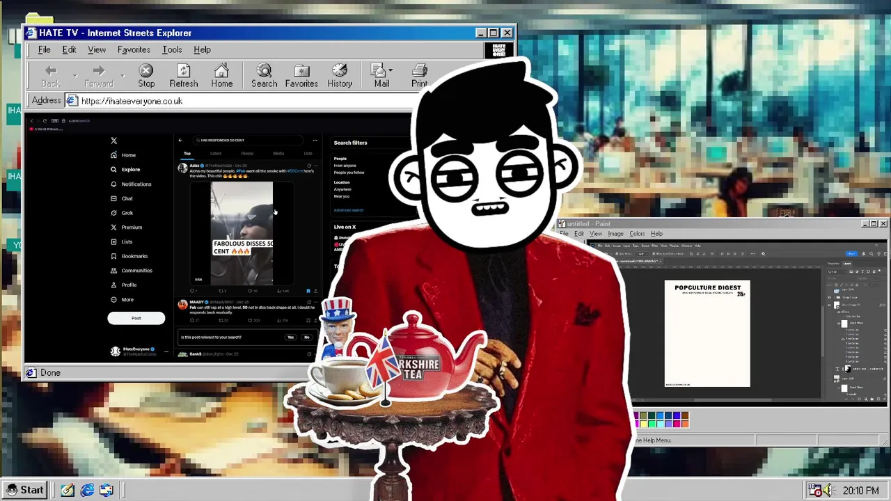Click the X logo in the sidebar
The height and width of the screenshot is (501, 891).
[113, 141]
